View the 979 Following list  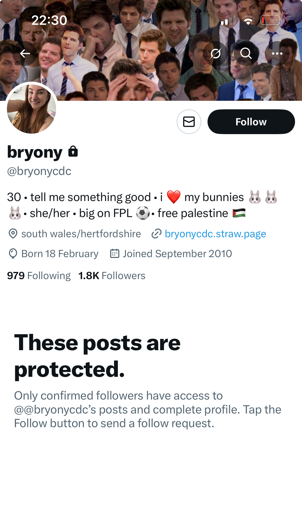(39, 276)
